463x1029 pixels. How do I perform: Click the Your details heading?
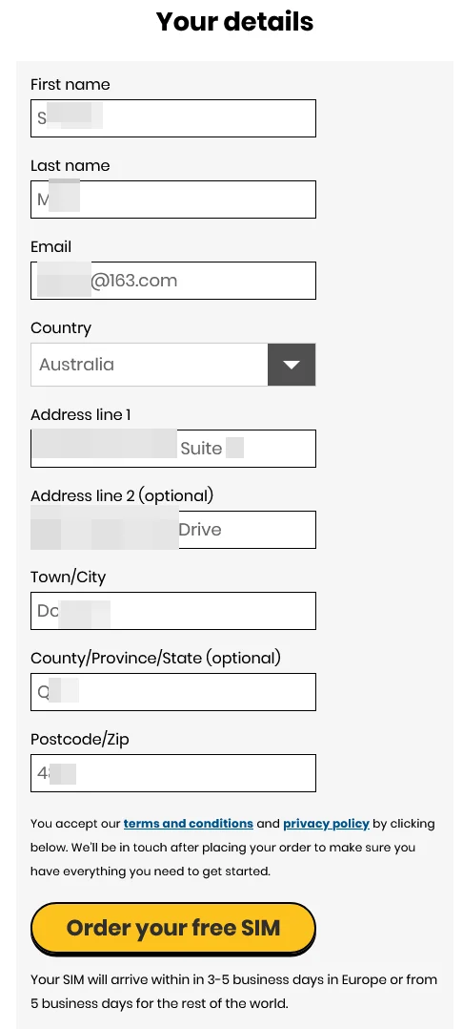(x=234, y=22)
